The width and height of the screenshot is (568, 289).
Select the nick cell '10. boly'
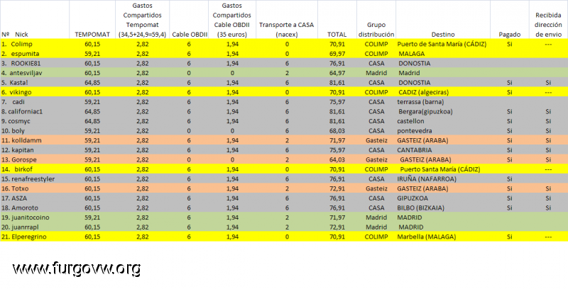[13, 131]
